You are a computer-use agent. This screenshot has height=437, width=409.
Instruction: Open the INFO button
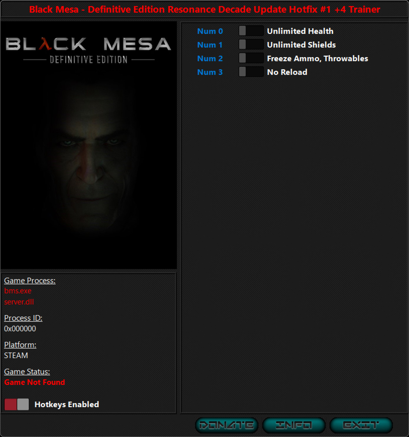[294, 425]
